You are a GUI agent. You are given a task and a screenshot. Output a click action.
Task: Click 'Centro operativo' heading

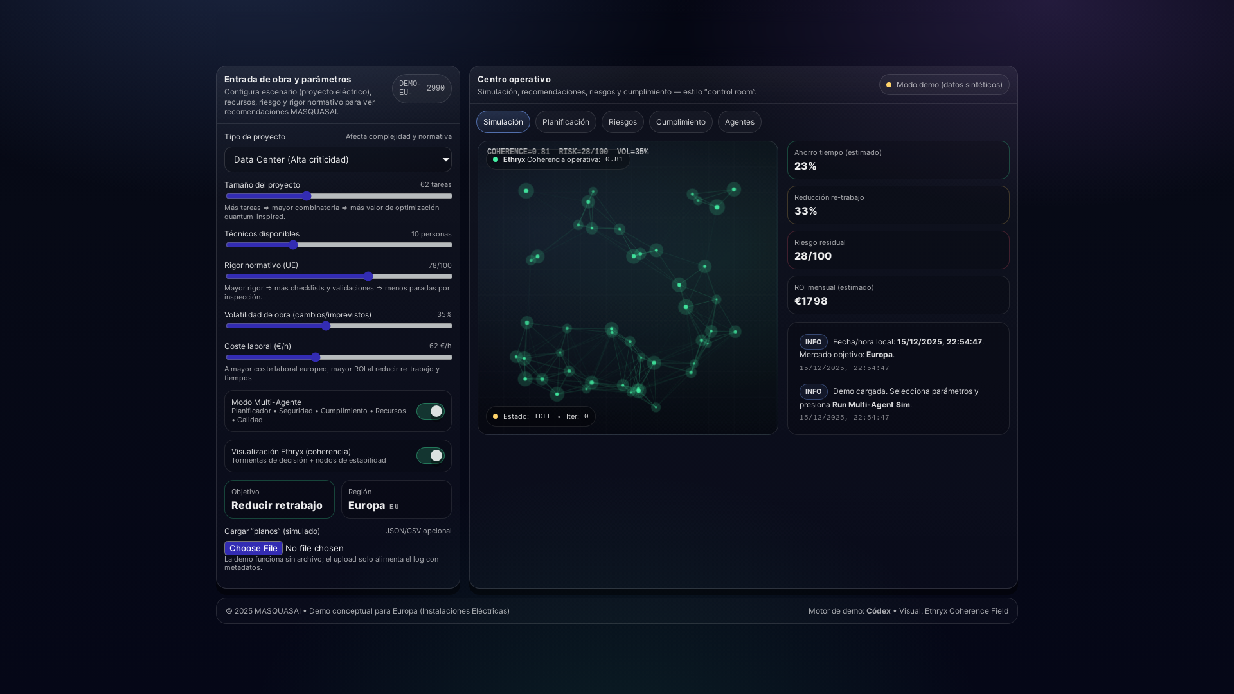[514, 79]
